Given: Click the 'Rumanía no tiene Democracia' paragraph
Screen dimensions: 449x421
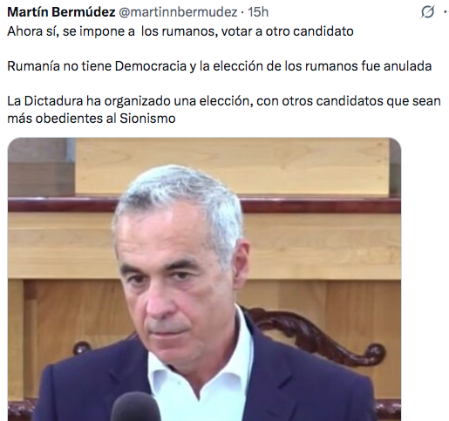Looking at the screenshot, I should click(220, 66).
